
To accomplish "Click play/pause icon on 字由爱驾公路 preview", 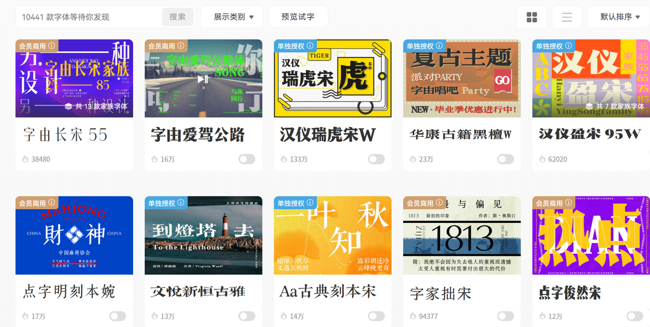I will coord(203,79).
